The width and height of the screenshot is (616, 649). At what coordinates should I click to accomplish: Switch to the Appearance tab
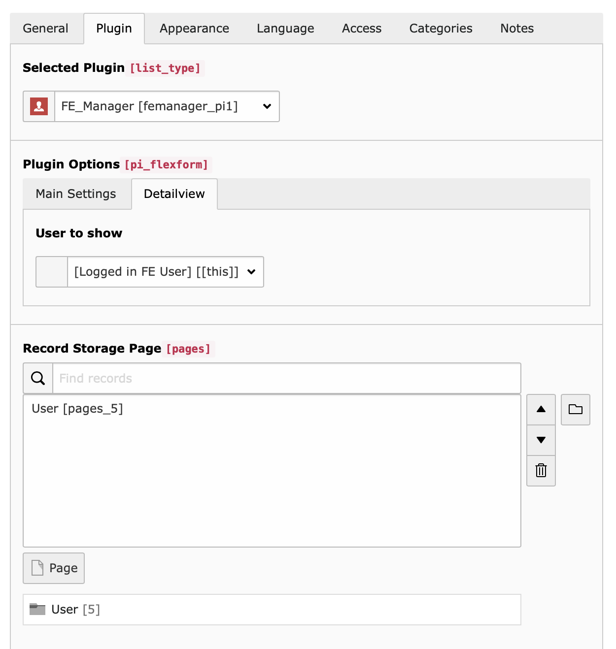coord(194,29)
